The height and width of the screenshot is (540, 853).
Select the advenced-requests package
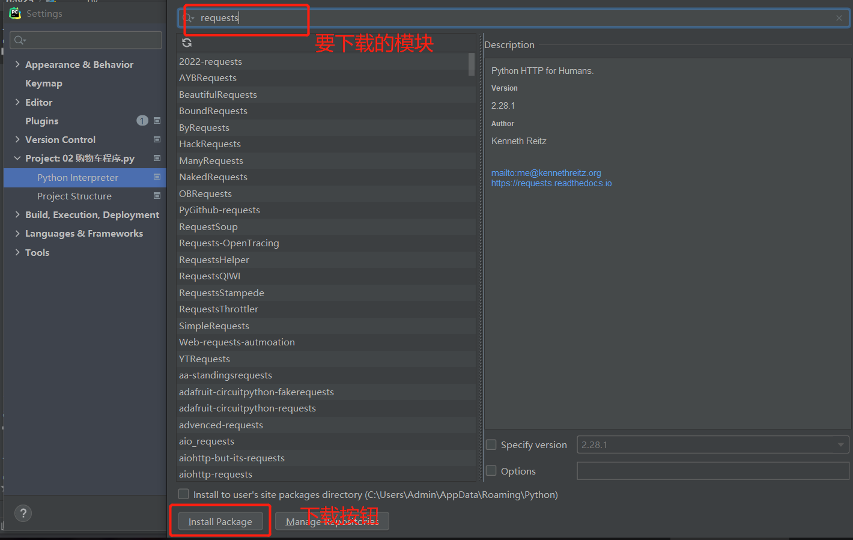coord(326,425)
